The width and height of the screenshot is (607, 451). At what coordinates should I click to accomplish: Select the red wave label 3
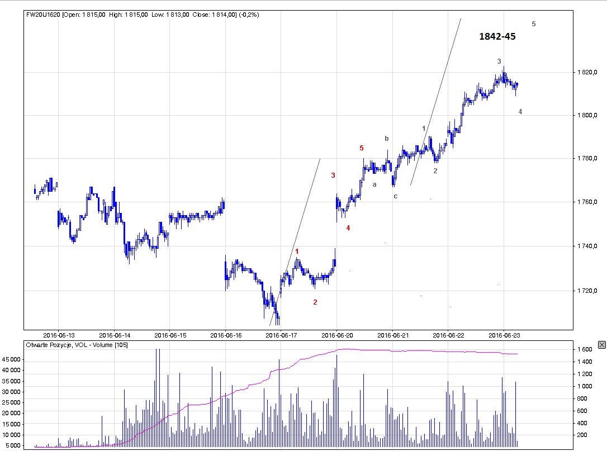click(x=333, y=175)
